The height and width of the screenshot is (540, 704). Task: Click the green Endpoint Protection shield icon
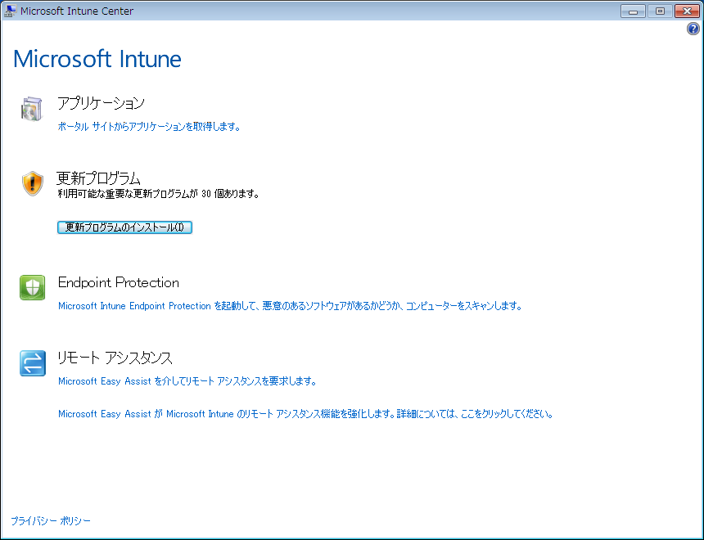click(32, 287)
